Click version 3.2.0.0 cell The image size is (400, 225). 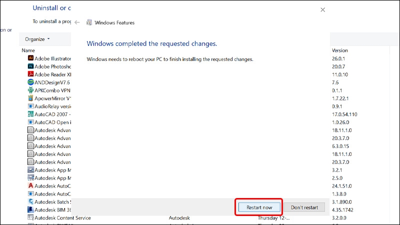tap(339, 218)
